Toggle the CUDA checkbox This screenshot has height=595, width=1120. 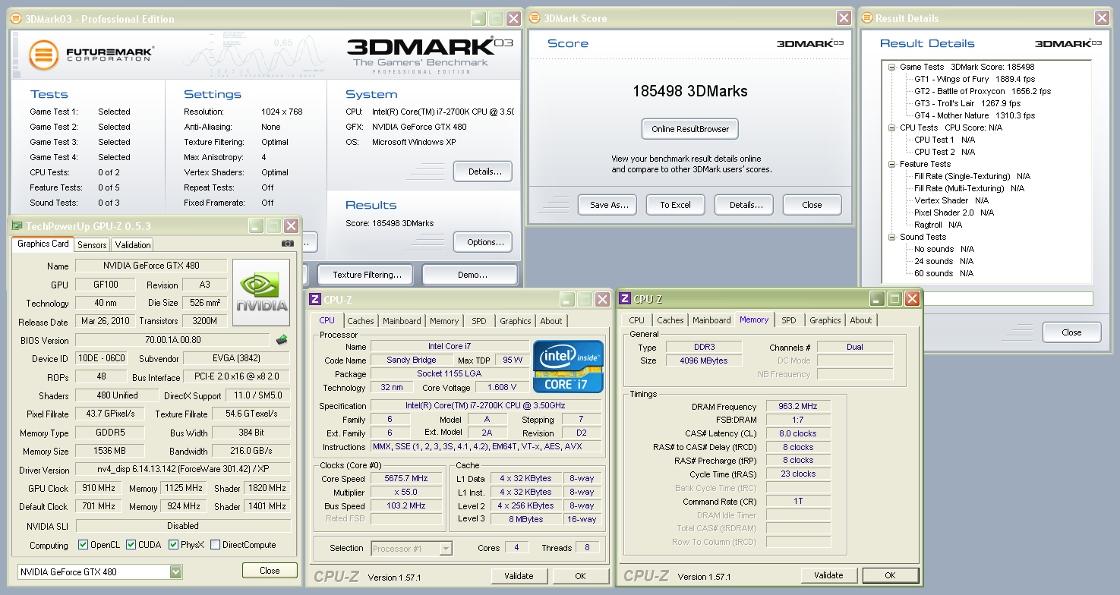131,545
